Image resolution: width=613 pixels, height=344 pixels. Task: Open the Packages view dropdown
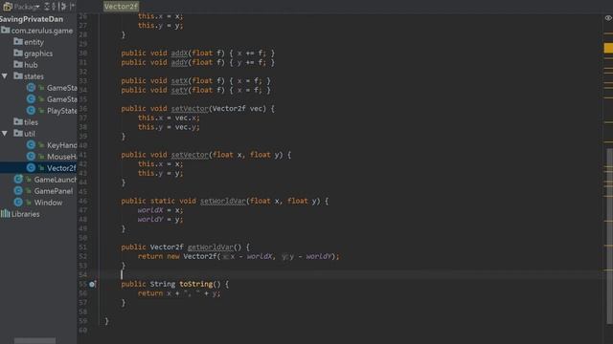(x=22, y=7)
